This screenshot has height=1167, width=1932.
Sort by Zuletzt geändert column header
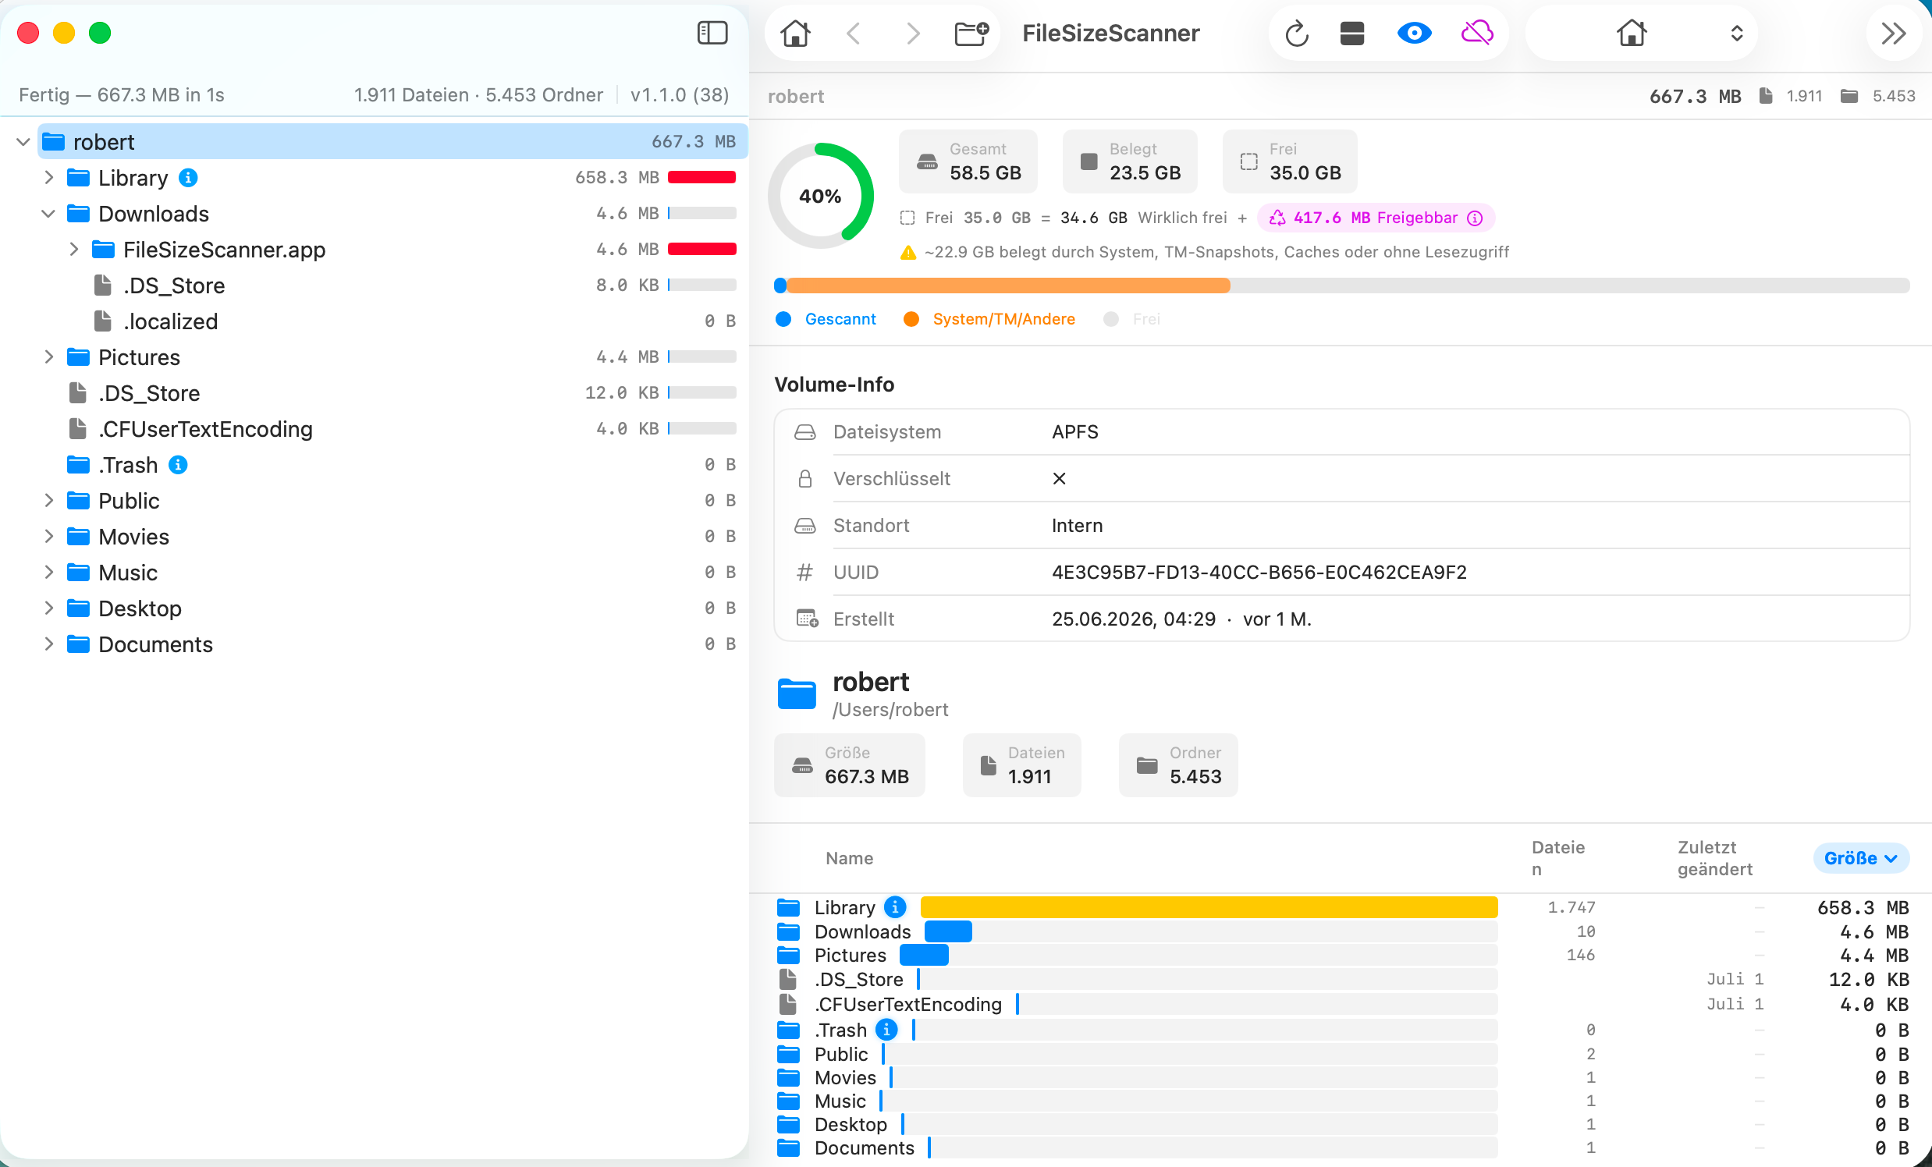pos(1715,858)
